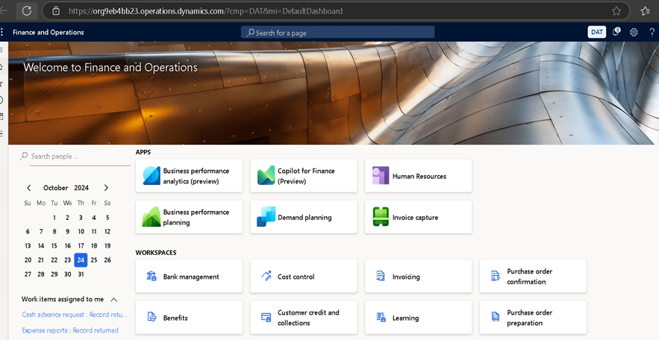Screen dimensions: 659x340
Task: Click the Search for a page box
Action: click(x=337, y=33)
